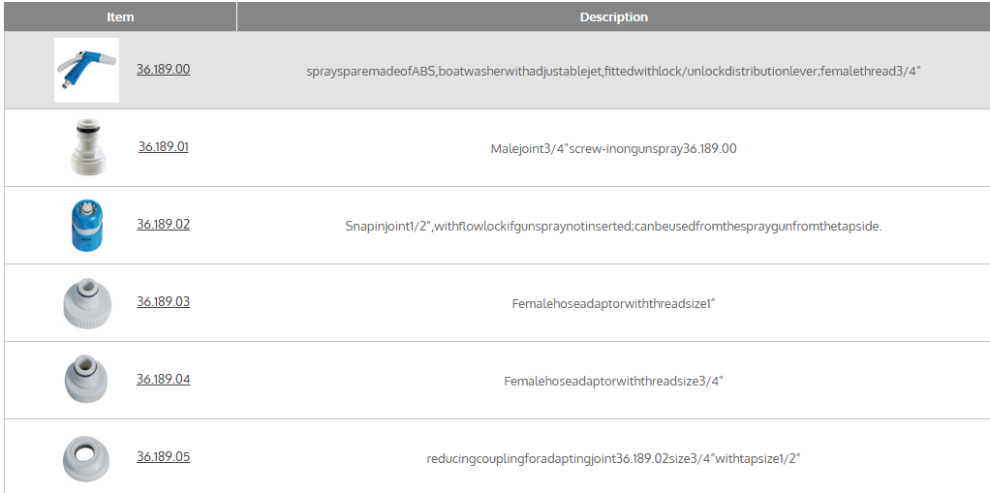
Task: Click the male joint screw-in description text
Action: tap(613, 148)
